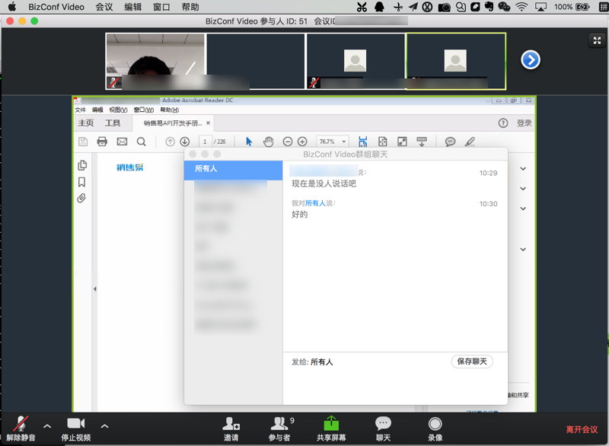609x446 pixels.
Task: Select the highlighted participant avatar tile
Action: pos(455,61)
